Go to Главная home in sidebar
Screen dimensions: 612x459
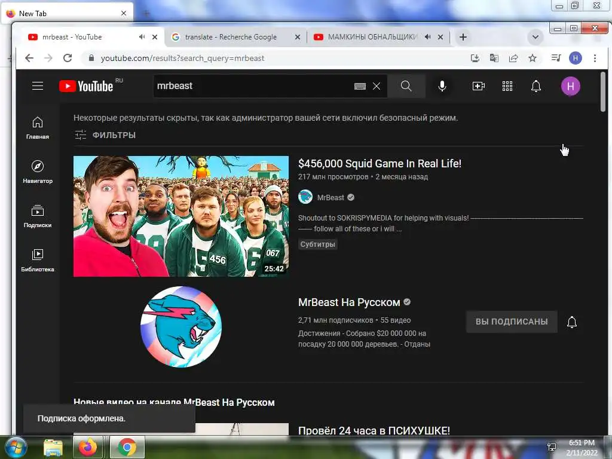coord(38,128)
